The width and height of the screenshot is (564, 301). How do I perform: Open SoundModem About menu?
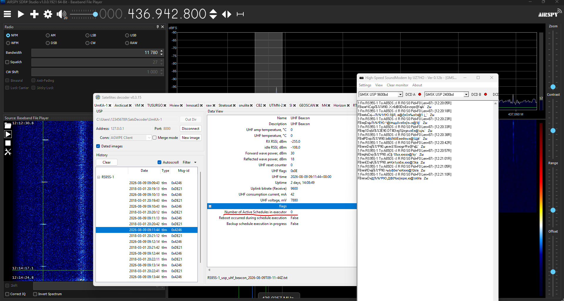[417, 85]
